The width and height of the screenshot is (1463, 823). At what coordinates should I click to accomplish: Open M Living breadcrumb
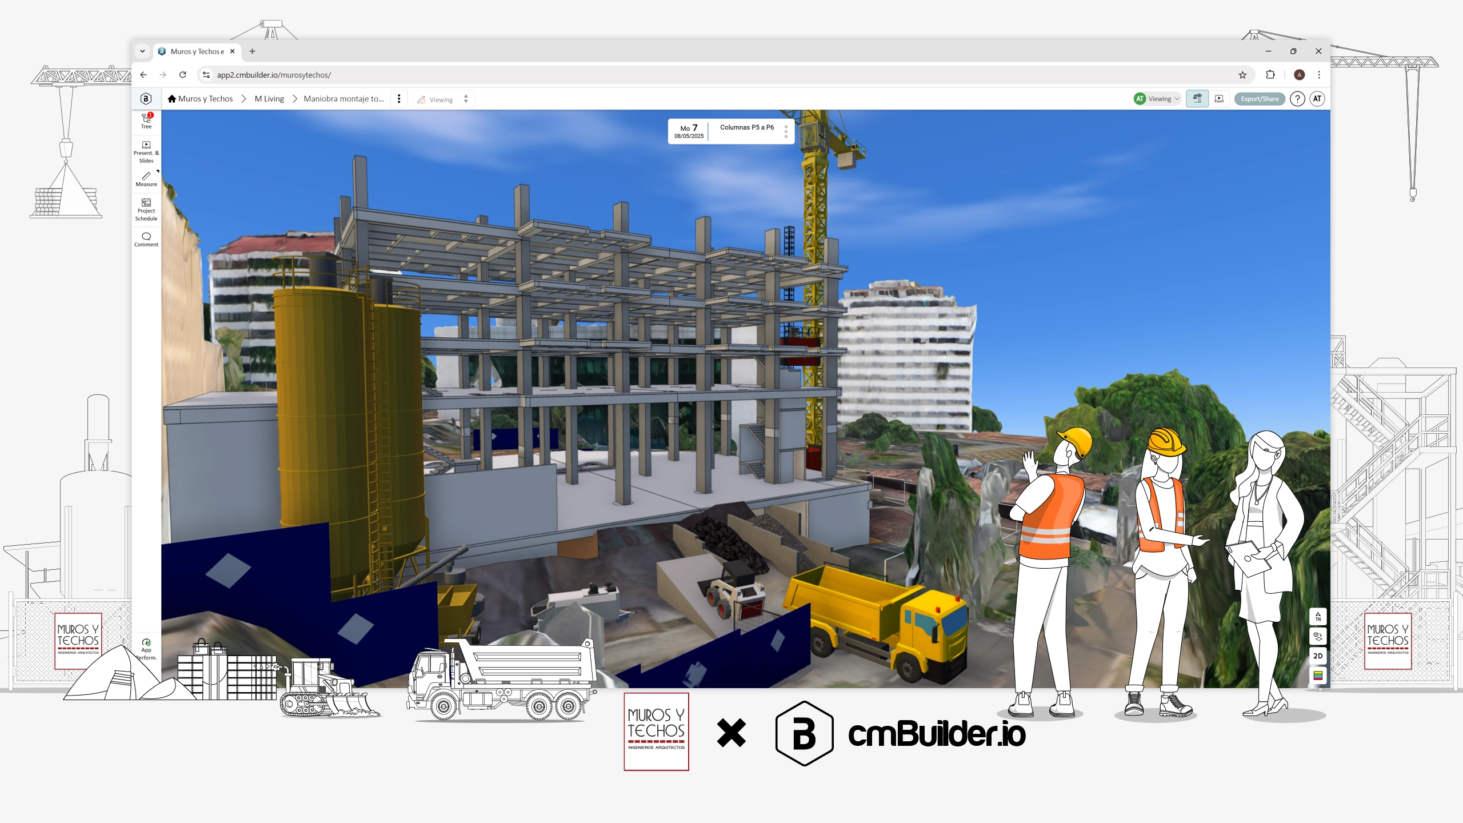[x=269, y=99]
